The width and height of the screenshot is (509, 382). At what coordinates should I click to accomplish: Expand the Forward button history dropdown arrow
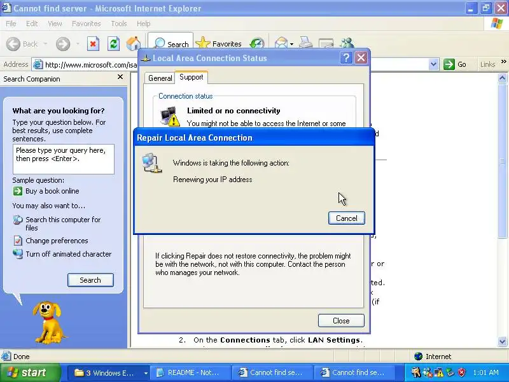point(78,44)
